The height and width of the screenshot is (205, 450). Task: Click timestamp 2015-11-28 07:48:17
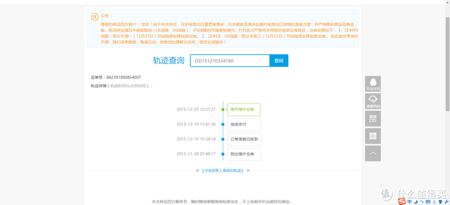click(x=196, y=154)
